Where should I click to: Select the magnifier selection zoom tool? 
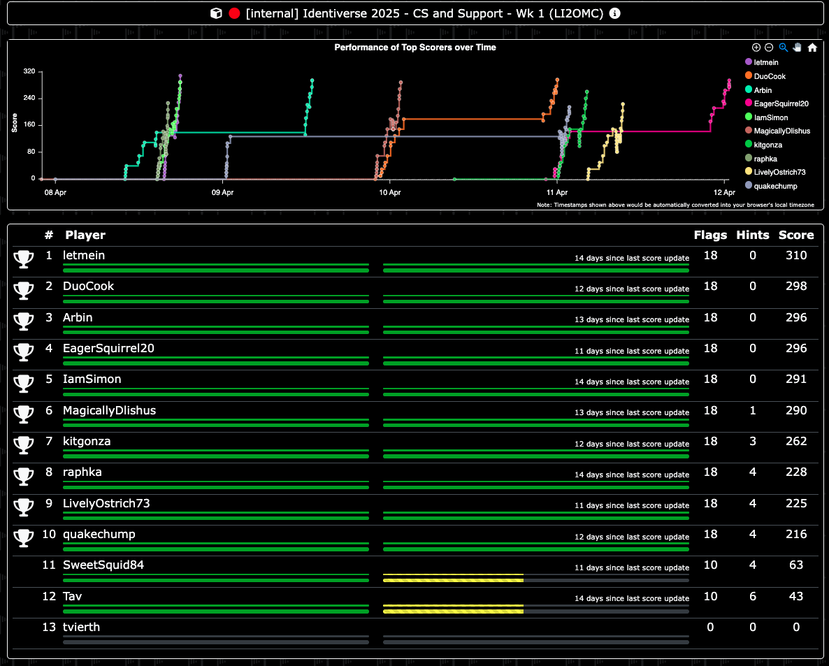(x=784, y=48)
